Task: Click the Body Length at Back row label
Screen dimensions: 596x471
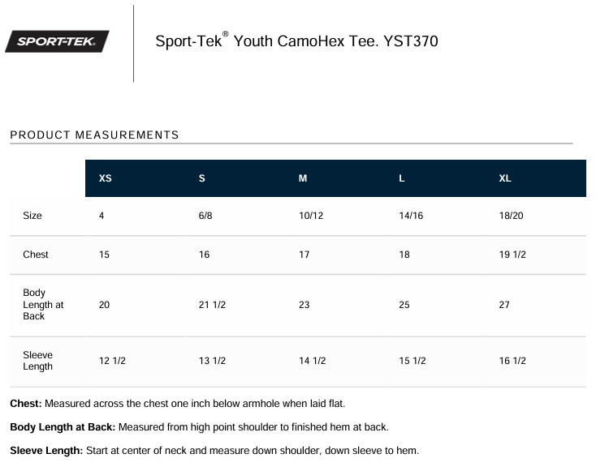Action: [x=43, y=304]
